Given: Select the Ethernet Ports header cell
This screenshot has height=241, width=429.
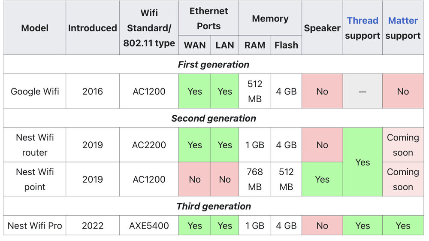Looking at the screenshot, I should 208,18.
